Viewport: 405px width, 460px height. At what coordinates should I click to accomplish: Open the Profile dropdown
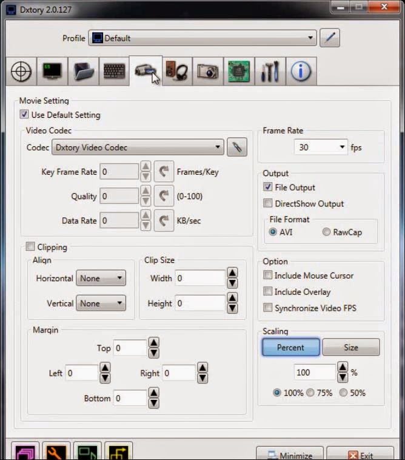tap(202, 38)
